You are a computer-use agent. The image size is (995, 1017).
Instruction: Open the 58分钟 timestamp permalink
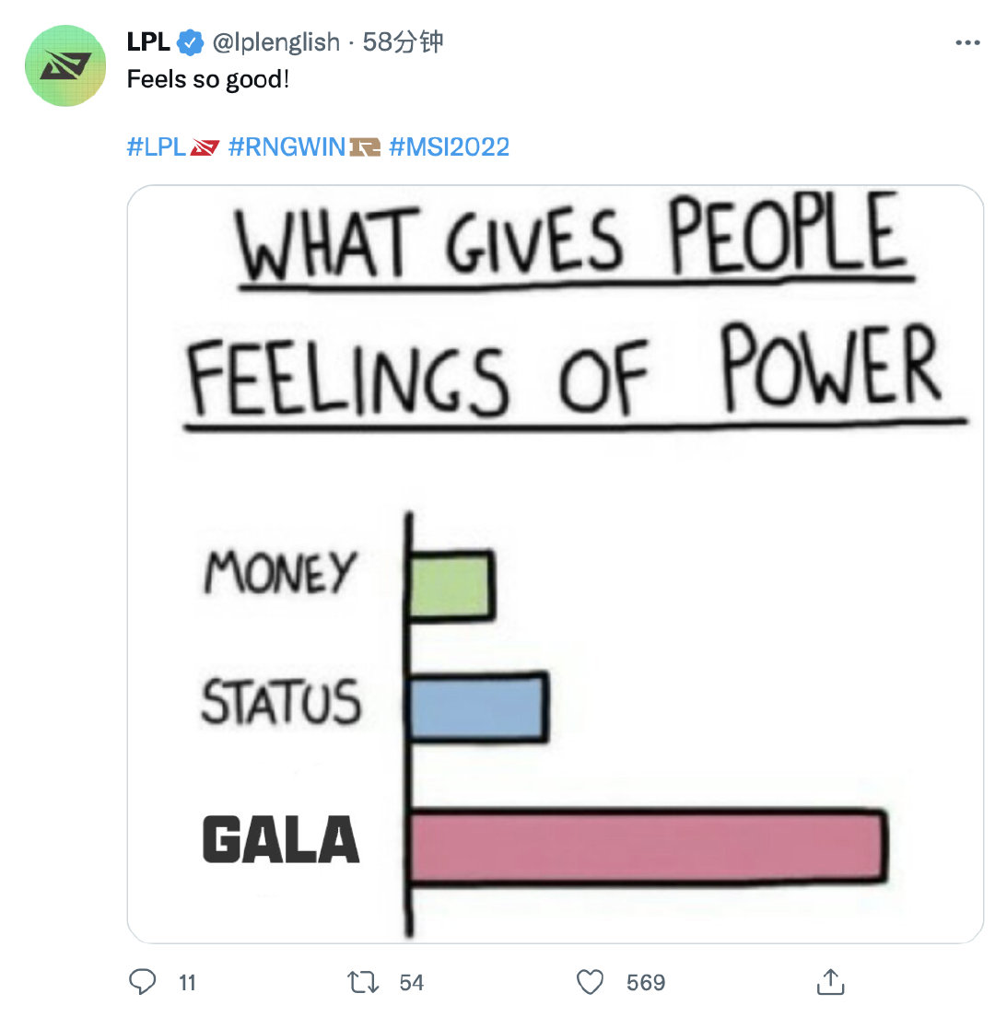pyautogui.click(x=404, y=42)
